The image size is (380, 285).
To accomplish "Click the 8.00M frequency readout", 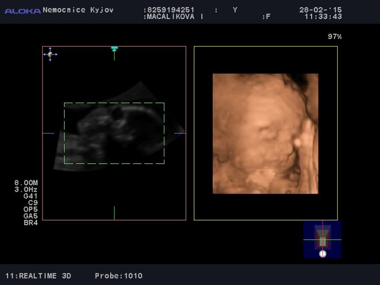I will (26, 183).
